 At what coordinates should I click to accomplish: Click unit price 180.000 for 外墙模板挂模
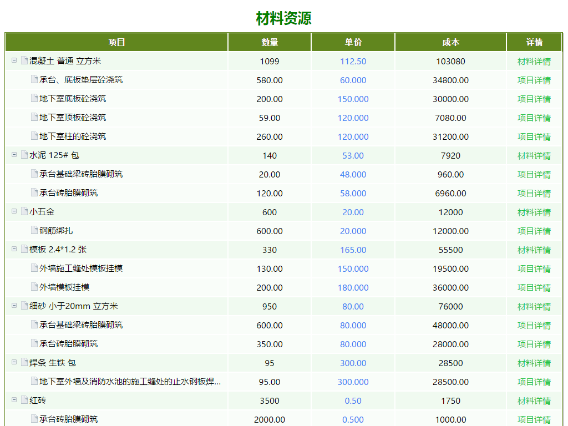[x=353, y=287]
